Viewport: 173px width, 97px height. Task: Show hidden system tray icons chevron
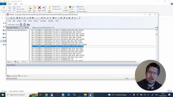pos(130,95)
